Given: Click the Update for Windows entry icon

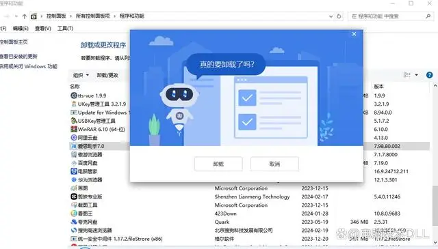Looking at the screenshot, I should point(74,113).
